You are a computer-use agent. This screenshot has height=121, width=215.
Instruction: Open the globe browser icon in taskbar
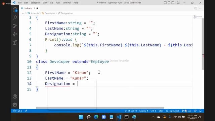tap(134, 117)
